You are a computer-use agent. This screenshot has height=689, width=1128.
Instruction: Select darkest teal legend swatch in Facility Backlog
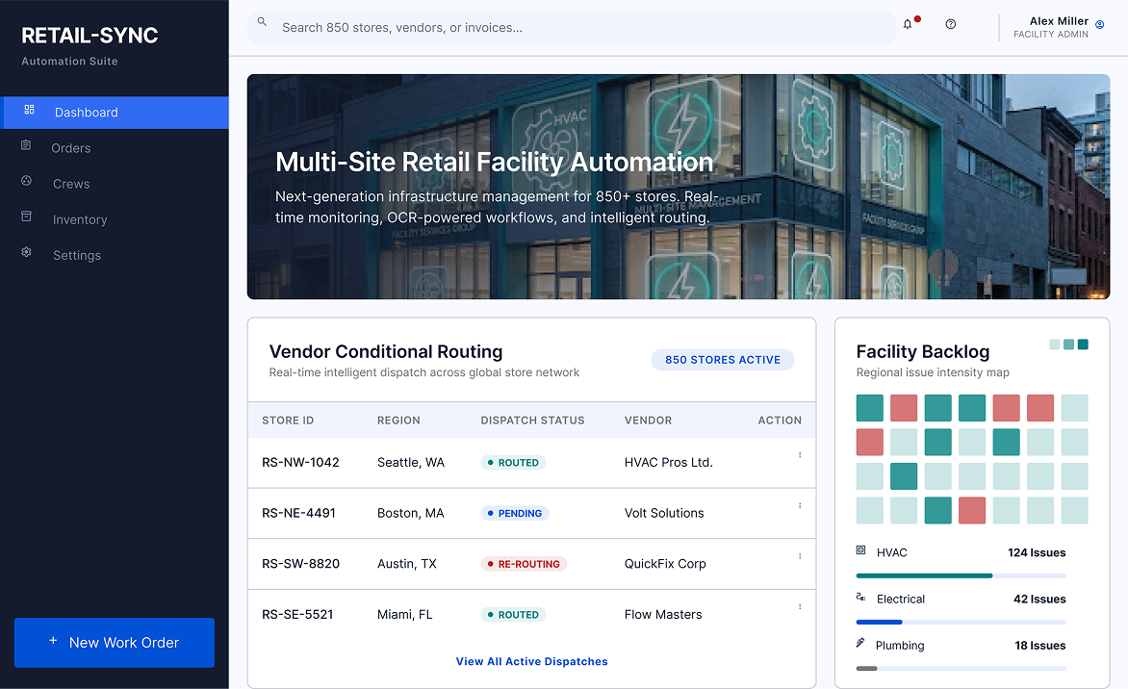1083,344
